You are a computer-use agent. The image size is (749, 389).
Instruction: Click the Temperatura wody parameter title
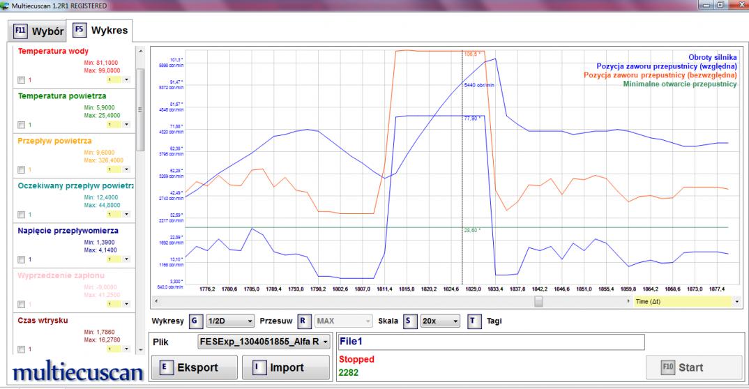point(53,51)
